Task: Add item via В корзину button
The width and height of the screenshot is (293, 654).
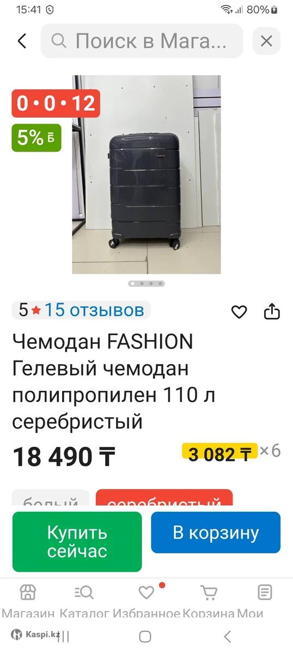Action: point(216,532)
